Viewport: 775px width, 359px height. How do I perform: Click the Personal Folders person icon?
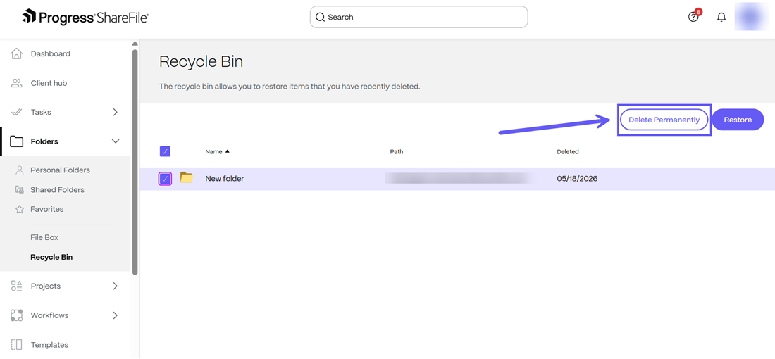pos(19,170)
